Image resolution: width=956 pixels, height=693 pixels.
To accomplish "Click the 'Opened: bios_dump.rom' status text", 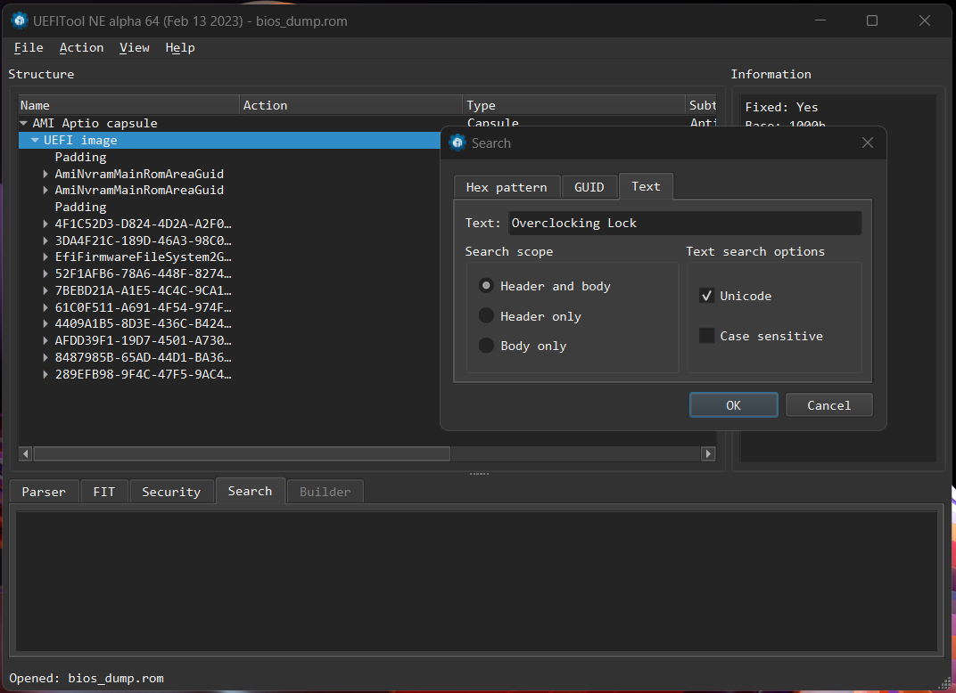I will tap(87, 678).
